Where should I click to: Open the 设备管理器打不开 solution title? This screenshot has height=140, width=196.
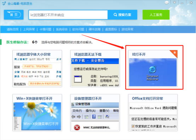88,99
